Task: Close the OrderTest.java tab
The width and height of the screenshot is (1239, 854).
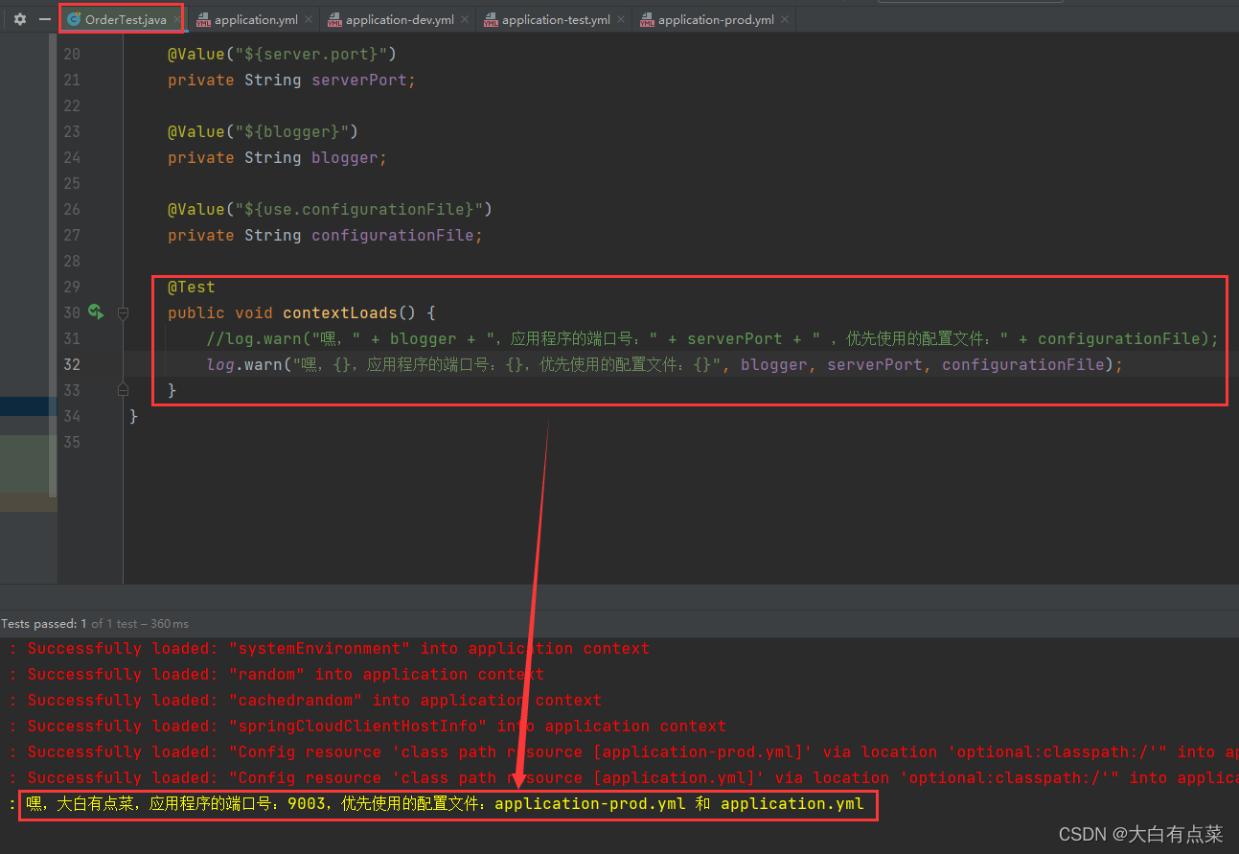Action: (177, 19)
